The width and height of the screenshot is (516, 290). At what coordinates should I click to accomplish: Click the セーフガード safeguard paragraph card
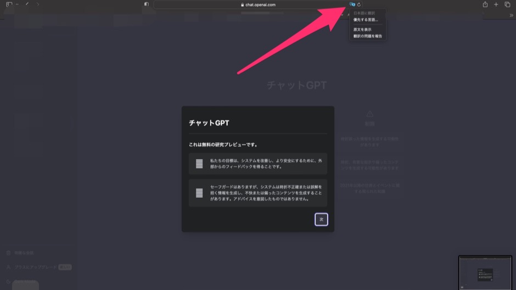258,193
